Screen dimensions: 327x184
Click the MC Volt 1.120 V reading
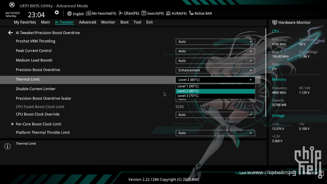[x=304, y=93]
